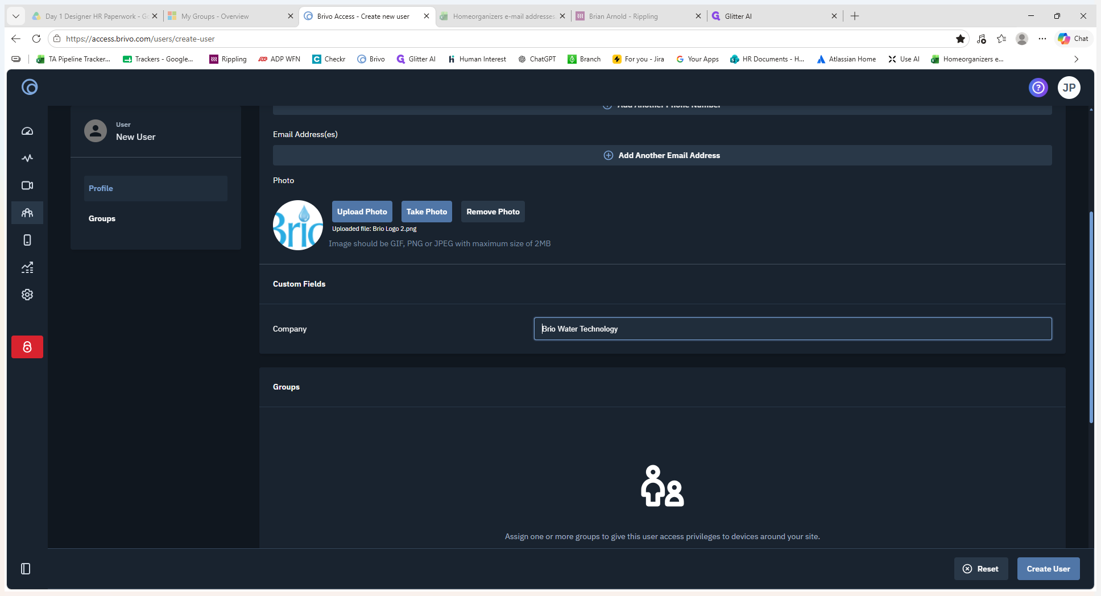The width and height of the screenshot is (1101, 596).
Task: Click the New User avatar icon
Action: (96, 131)
